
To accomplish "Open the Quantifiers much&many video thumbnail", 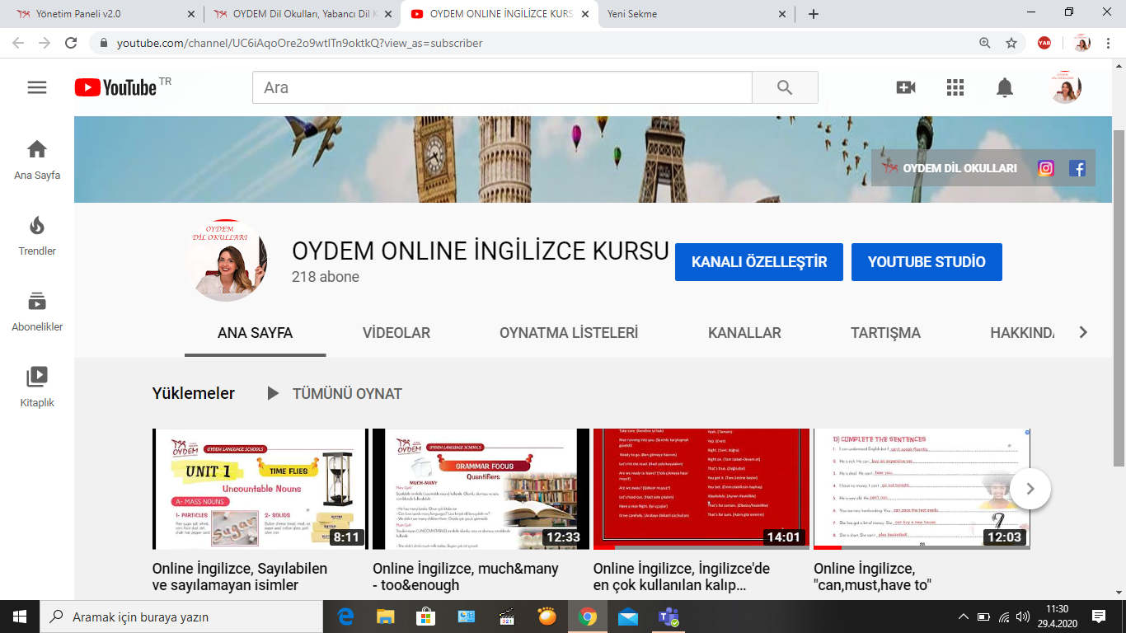I will [481, 489].
